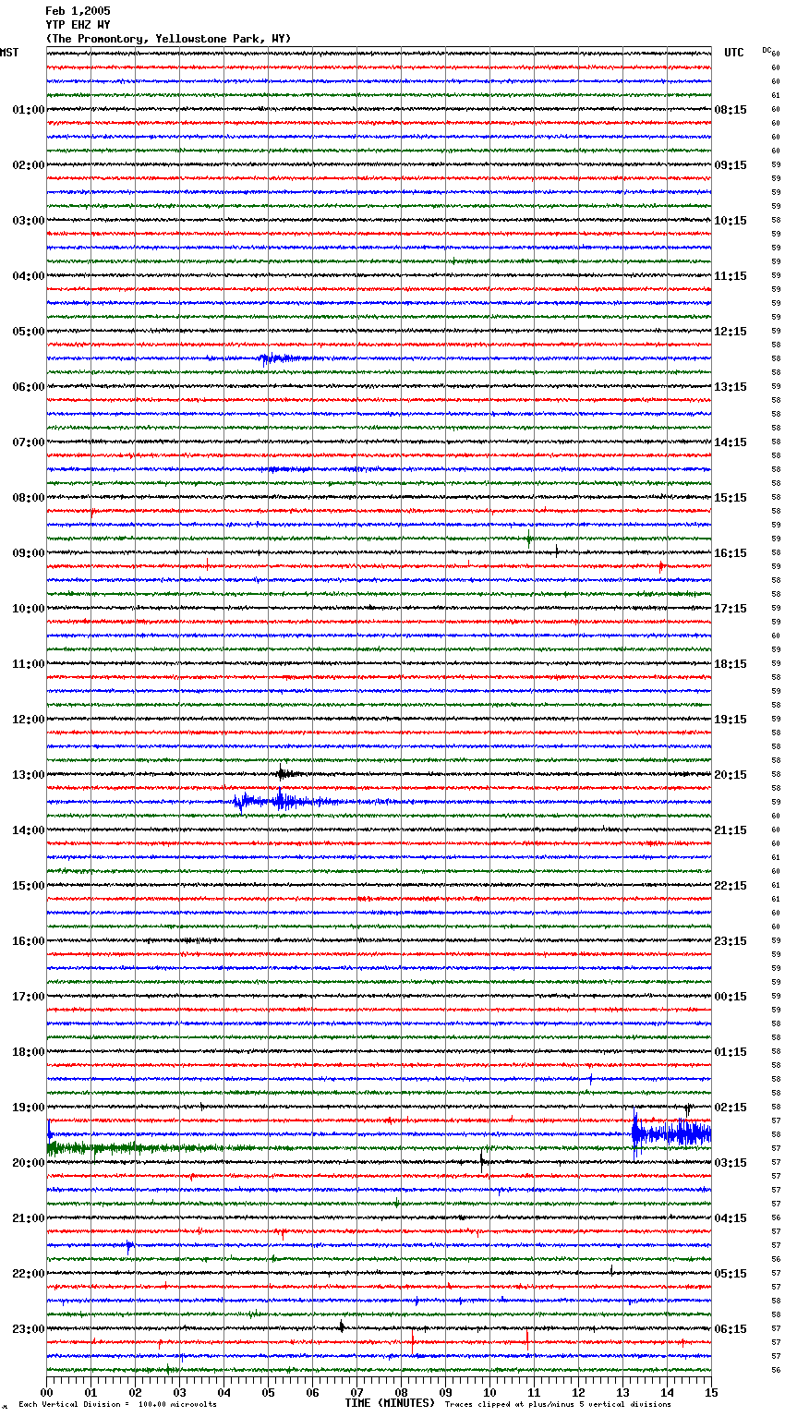Select the 17:00 MST time label
The width and height of the screenshot is (785, 1417).
click(29, 997)
